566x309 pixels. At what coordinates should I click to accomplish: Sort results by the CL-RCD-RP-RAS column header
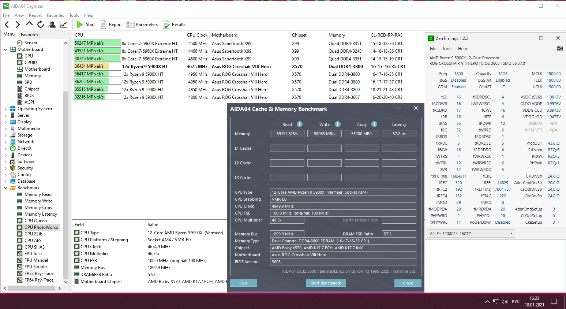(392, 35)
